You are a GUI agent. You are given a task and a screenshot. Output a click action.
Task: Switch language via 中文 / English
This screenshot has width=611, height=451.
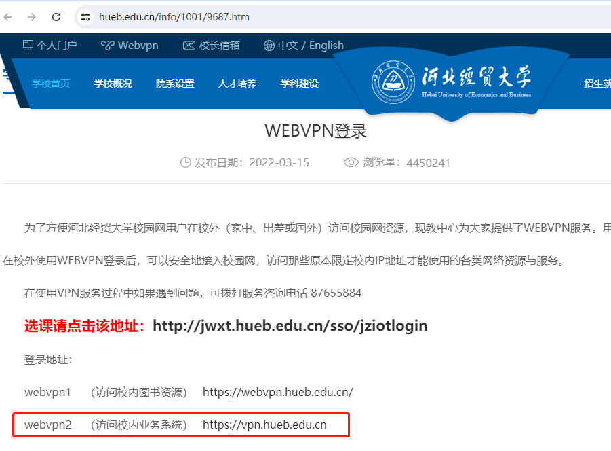pyautogui.click(x=304, y=46)
